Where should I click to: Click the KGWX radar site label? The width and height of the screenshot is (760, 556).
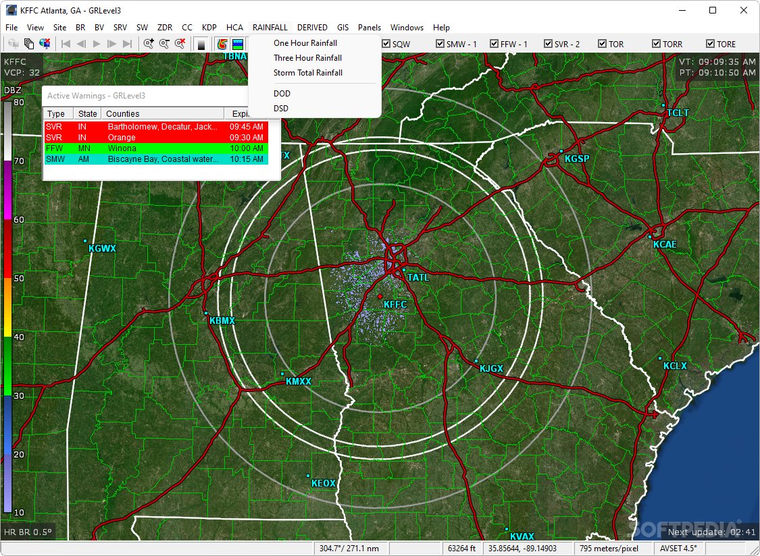point(102,248)
